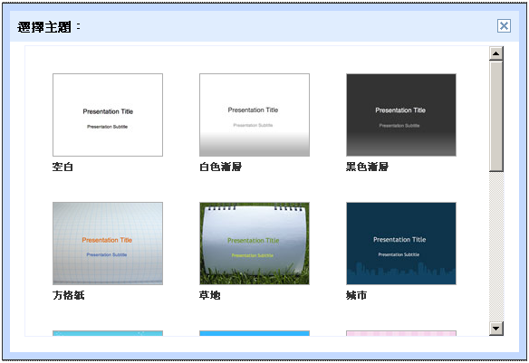
Task: Click the scrollbar up arrow
Action: [496, 53]
